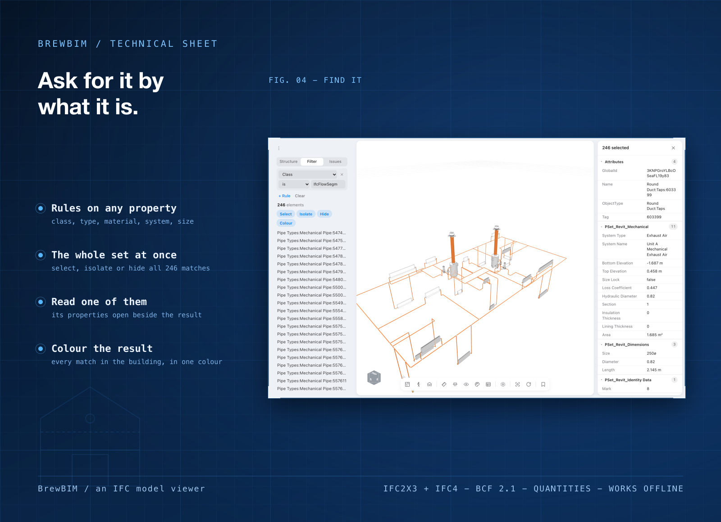Open the colour palette tool

coord(477,384)
